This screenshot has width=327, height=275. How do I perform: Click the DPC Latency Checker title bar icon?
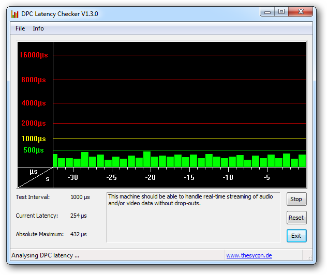pyautogui.click(x=14, y=14)
